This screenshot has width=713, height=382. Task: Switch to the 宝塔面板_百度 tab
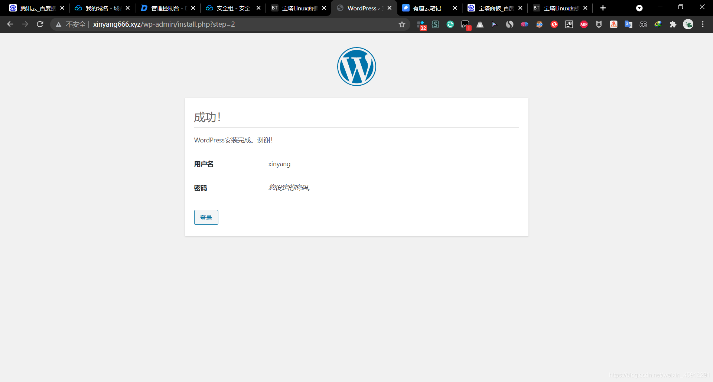(494, 8)
